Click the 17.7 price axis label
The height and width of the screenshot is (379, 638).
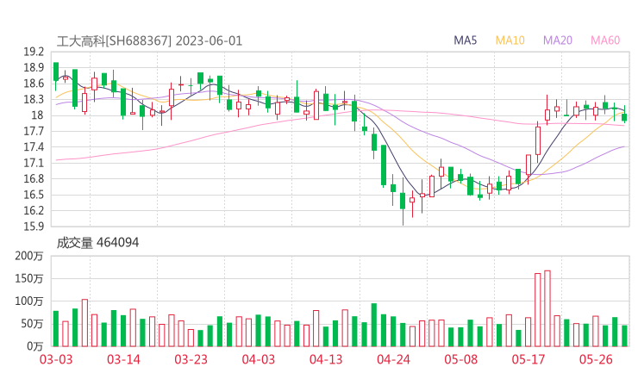pos(34,131)
